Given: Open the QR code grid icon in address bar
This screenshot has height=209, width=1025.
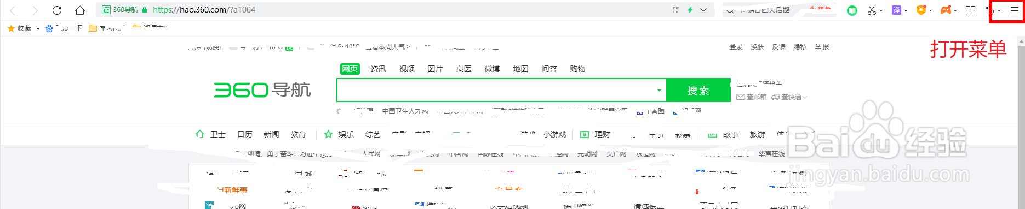Looking at the screenshot, I should click(676, 10).
